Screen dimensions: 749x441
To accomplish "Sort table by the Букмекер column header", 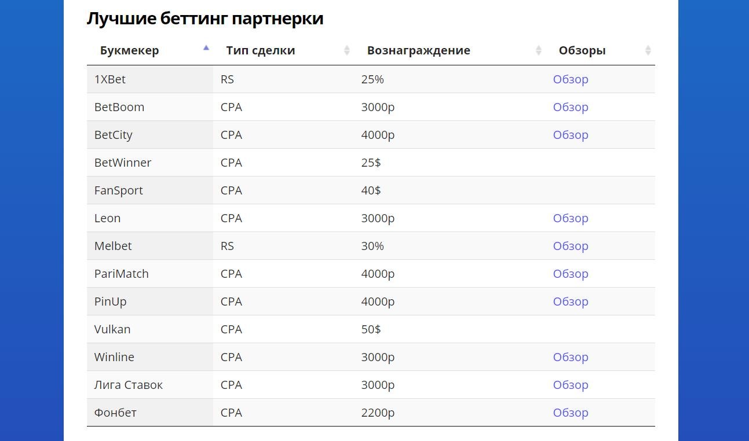I will point(129,50).
